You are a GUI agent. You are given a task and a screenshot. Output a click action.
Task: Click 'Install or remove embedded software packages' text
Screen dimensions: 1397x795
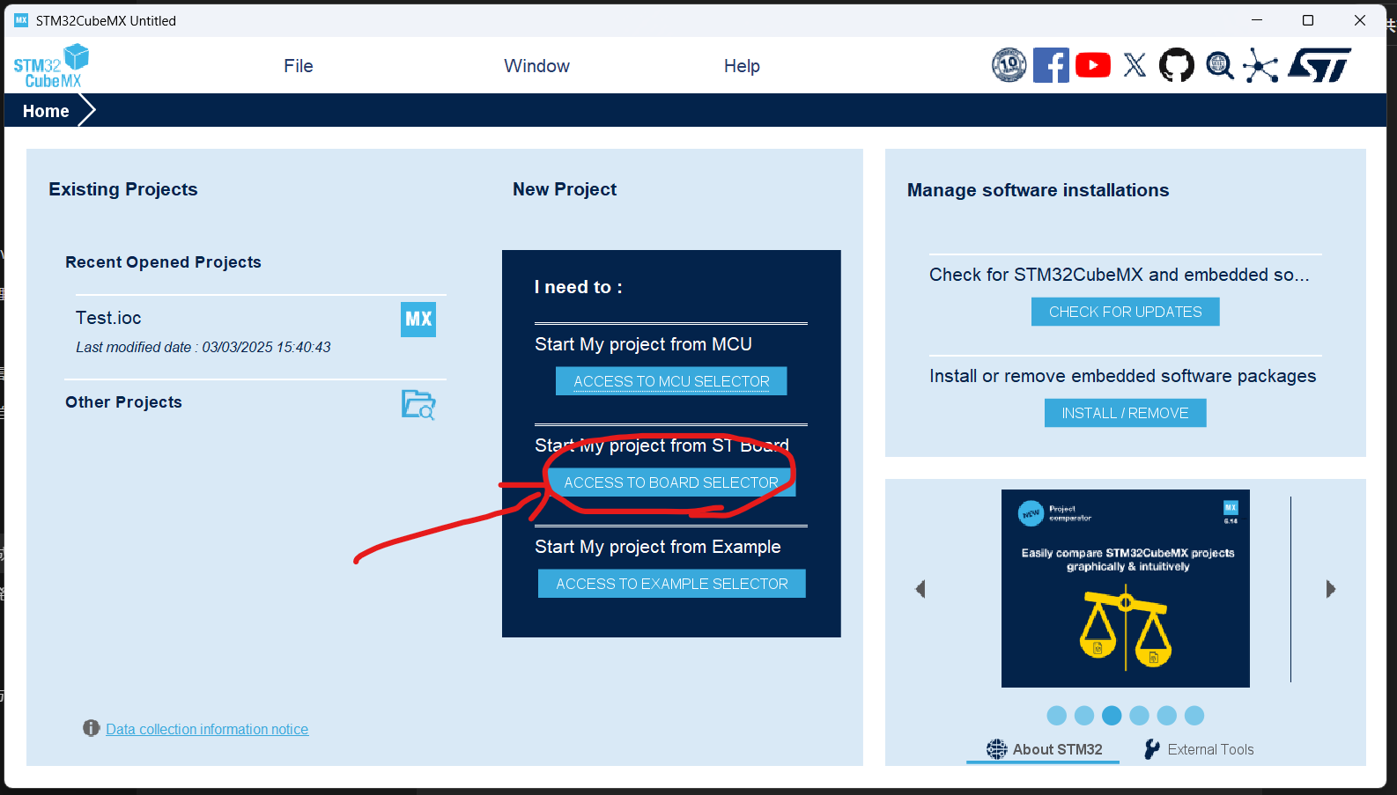tap(1122, 376)
